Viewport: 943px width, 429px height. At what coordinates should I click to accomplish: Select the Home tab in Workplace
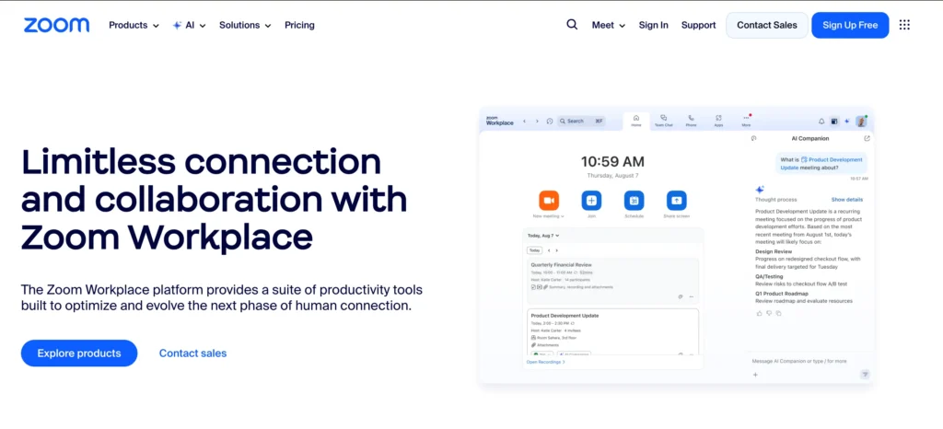[x=636, y=121]
